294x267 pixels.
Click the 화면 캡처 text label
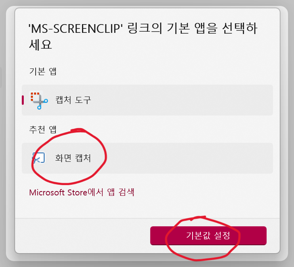coord(73,158)
